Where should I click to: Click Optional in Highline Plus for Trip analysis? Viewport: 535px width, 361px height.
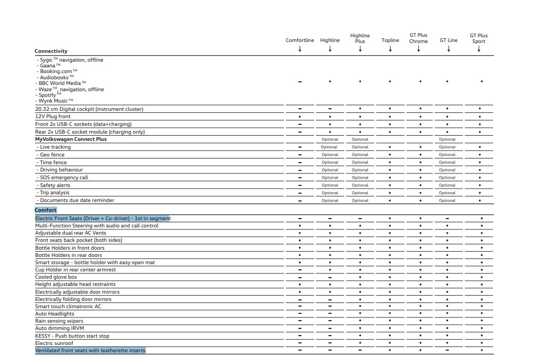point(360,193)
